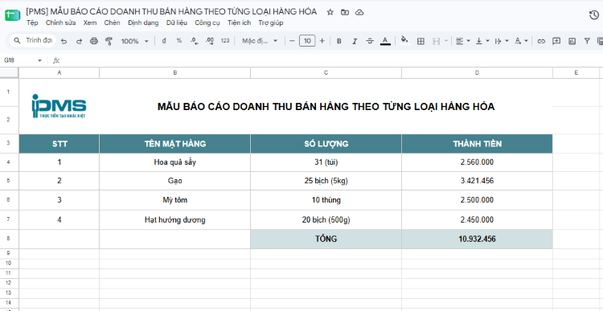
Task: Open the text color picker
Action: tap(385, 41)
